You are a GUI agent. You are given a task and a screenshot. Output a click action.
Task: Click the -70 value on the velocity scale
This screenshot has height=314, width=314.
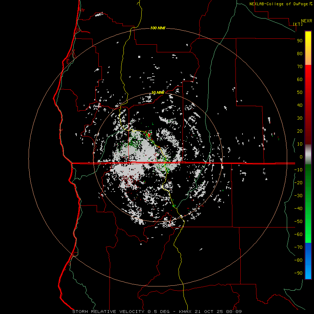coord(298,247)
